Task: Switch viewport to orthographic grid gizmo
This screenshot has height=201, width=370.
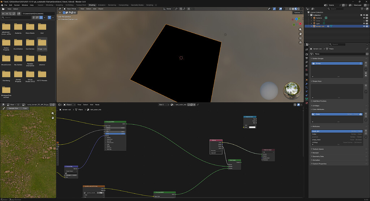Action: pos(300,43)
